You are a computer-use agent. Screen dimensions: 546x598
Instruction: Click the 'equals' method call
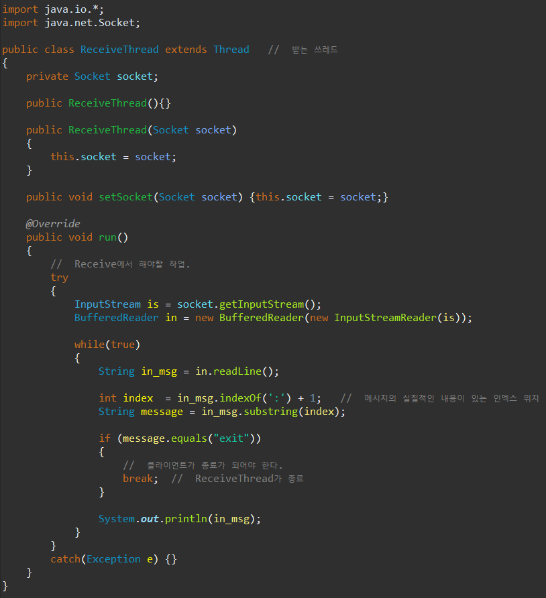pyautogui.click(x=189, y=438)
